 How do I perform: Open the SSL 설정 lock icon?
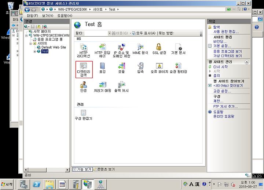tap(159, 49)
